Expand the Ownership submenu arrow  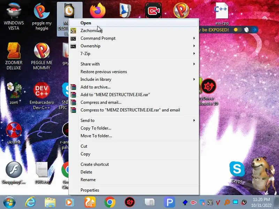tap(194, 46)
